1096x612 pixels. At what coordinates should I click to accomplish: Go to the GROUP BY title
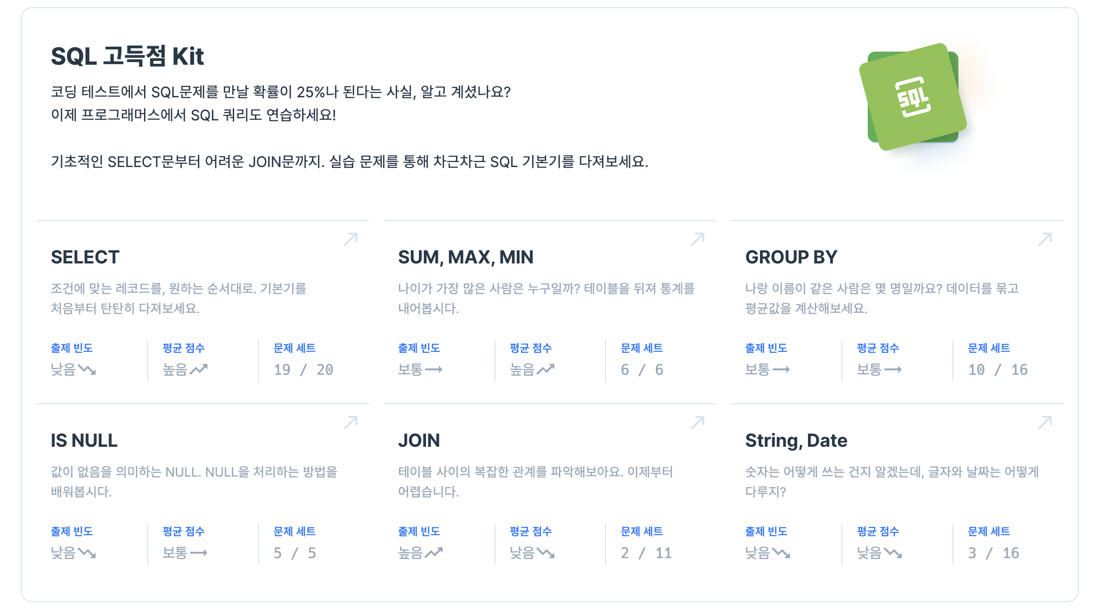[x=791, y=257]
